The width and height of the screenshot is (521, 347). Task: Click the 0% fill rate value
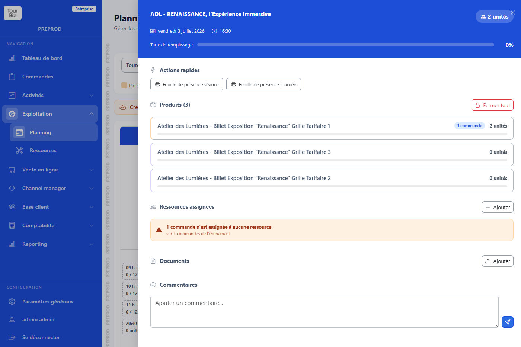(x=509, y=45)
